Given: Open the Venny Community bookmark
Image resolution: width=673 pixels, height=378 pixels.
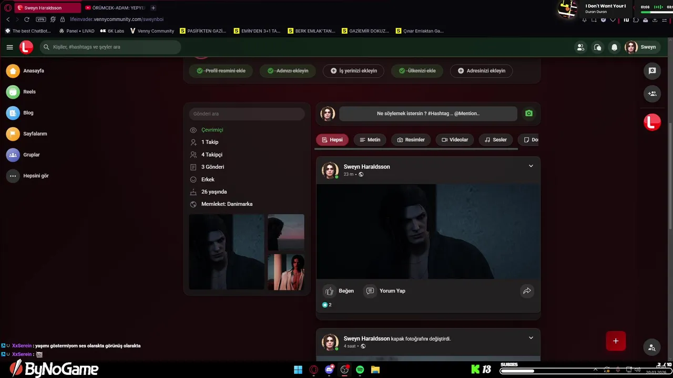Looking at the screenshot, I should 152,31.
